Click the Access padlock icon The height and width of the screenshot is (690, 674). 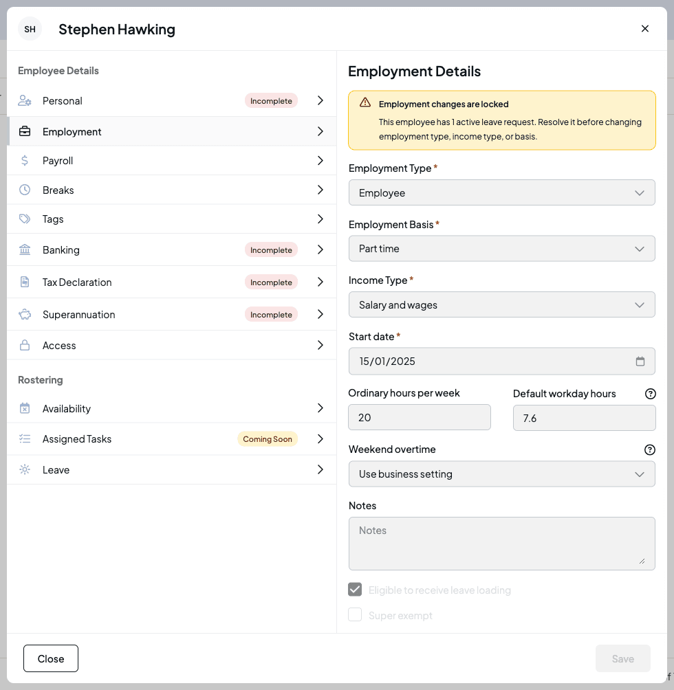[25, 345]
